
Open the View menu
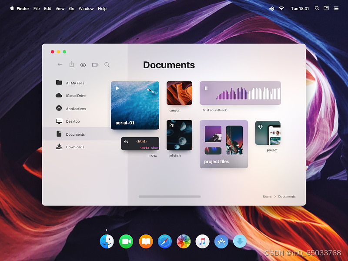[60, 8]
